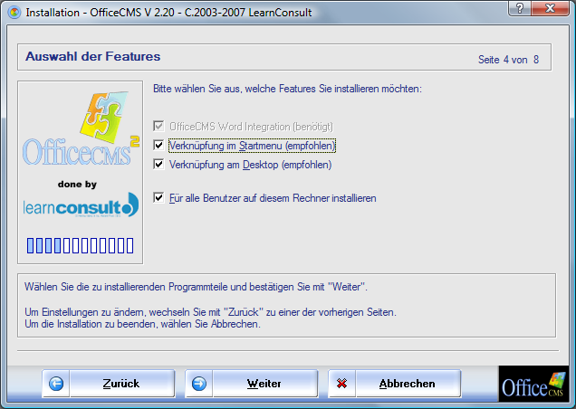Click the learnconsult logo

click(x=81, y=204)
